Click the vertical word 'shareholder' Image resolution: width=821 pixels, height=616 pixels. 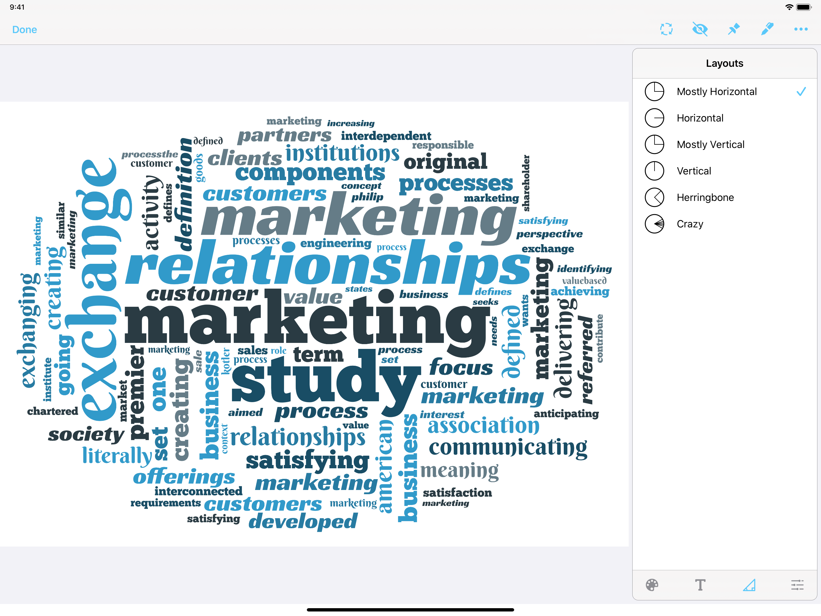(x=526, y=183)
